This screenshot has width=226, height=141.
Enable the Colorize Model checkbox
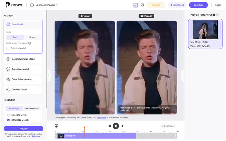(x=8, y=48)
